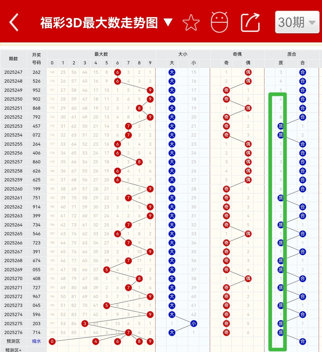Tap the 奇偶 column group header
322x352 pixels.
click(x=237, y=54)
